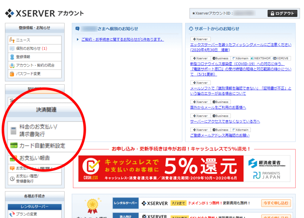Image resolution: width=304 pixels, height=218 pixels.
Task: Click the レンタルサーバー sidebar heading
Action: tap(35, 207)
